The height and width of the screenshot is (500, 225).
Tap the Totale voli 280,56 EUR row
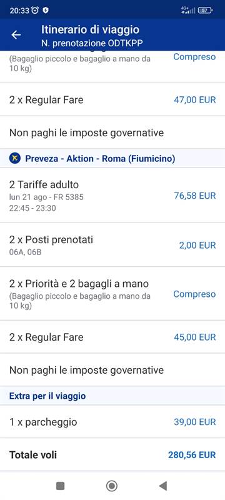click(112, 455)
